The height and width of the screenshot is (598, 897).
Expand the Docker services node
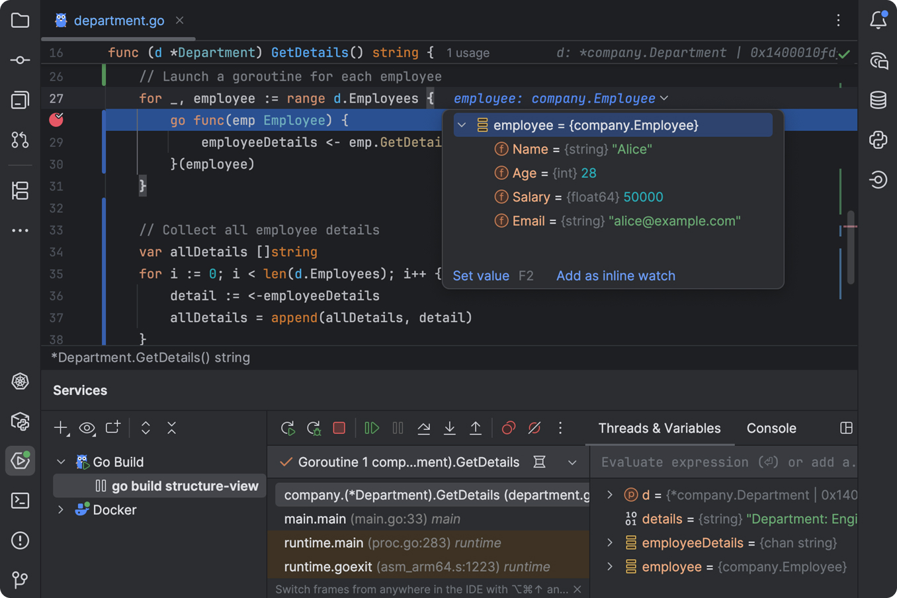point(61,510)
